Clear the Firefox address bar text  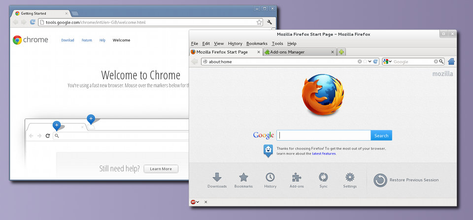click(360, 62)
